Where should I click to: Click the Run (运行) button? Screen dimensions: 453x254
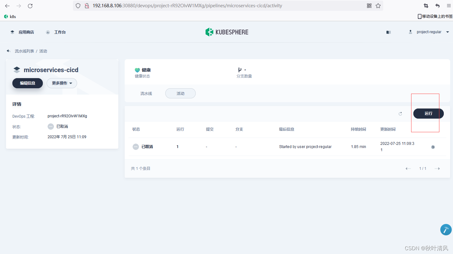tap(429, 114)
